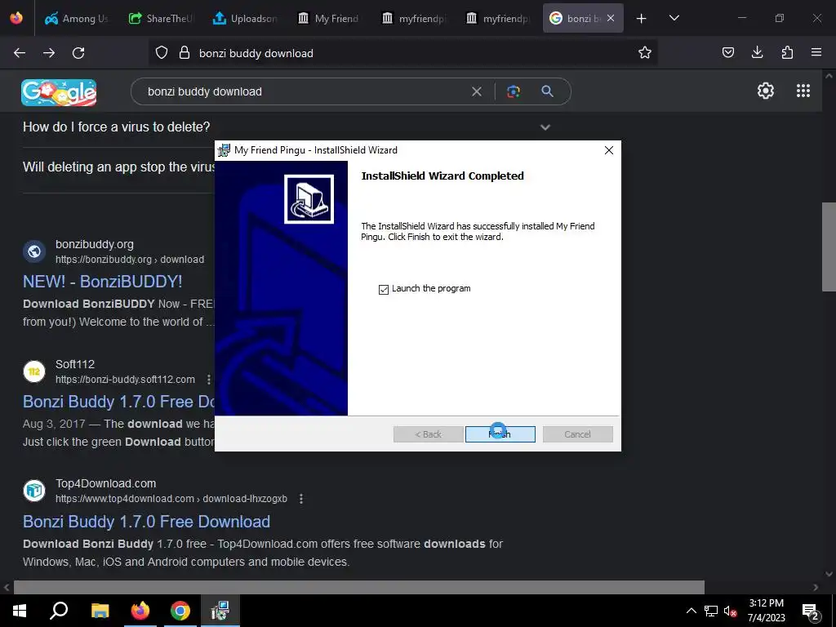The width and height of the screenshot is (836, 627).
Task: Open the network tray icon
Action: (711, 611)
